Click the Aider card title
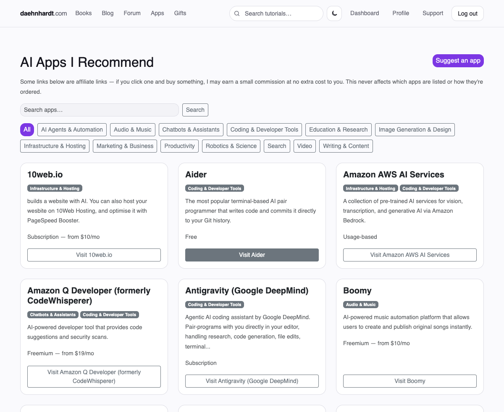 196,174
